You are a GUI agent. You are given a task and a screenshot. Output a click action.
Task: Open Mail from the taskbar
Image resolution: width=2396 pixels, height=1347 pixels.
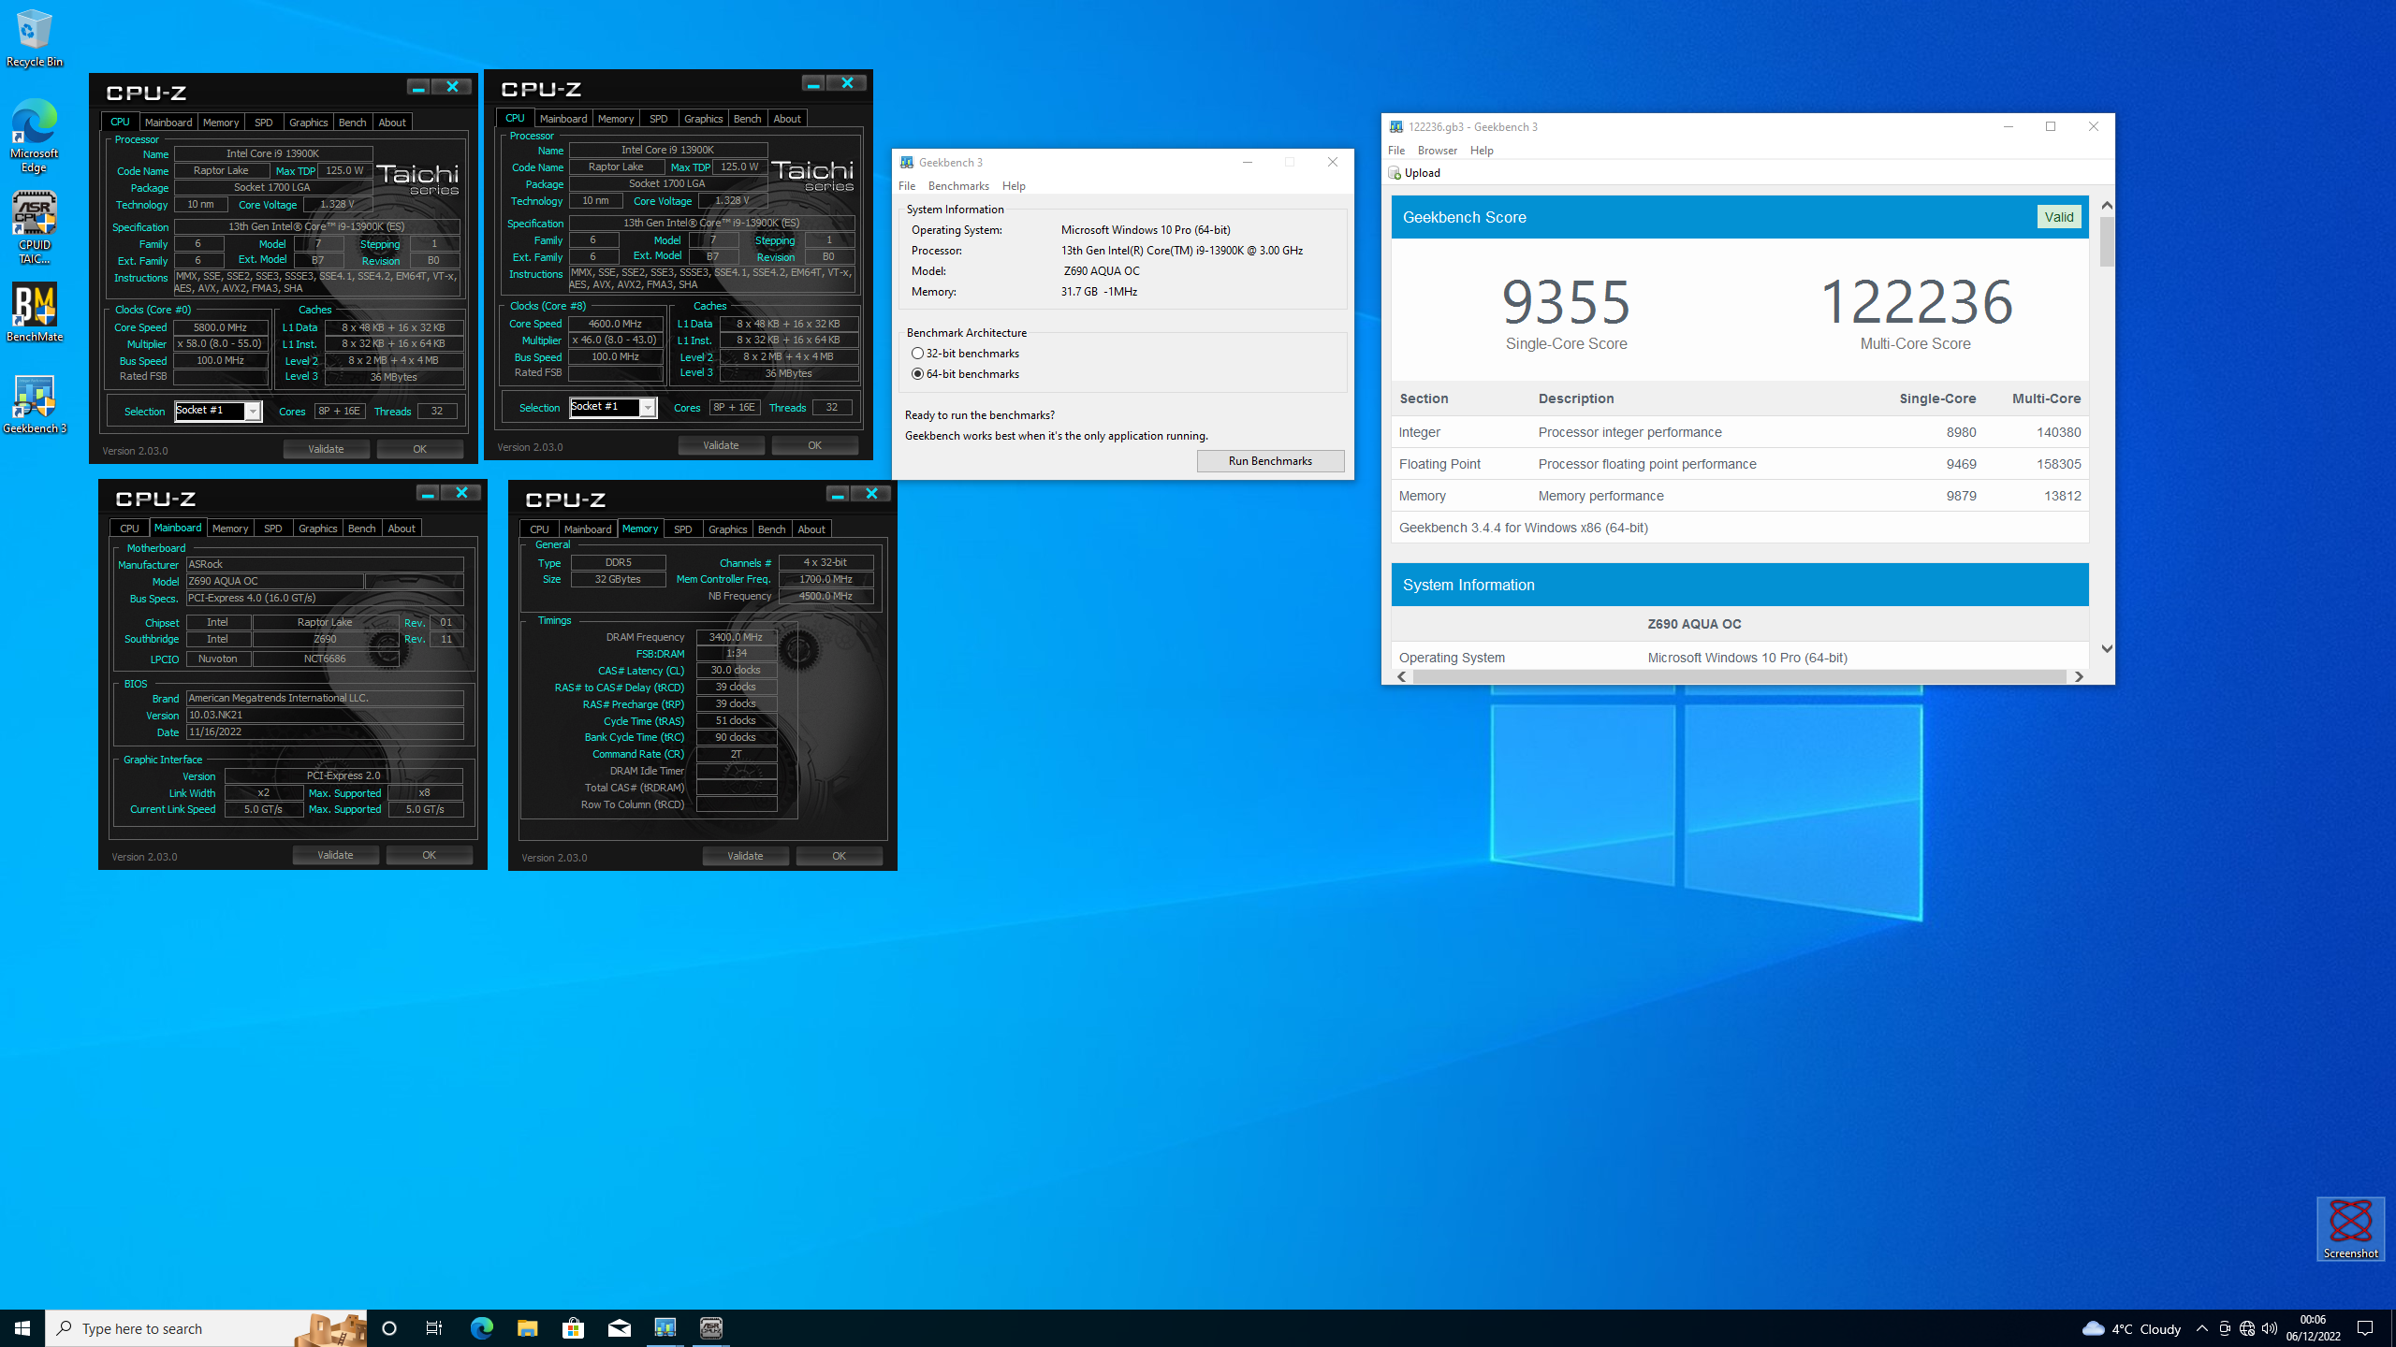(619, 1328)
